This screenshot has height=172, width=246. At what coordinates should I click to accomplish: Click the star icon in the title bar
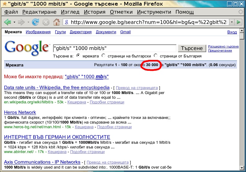[x=5, y=3]
